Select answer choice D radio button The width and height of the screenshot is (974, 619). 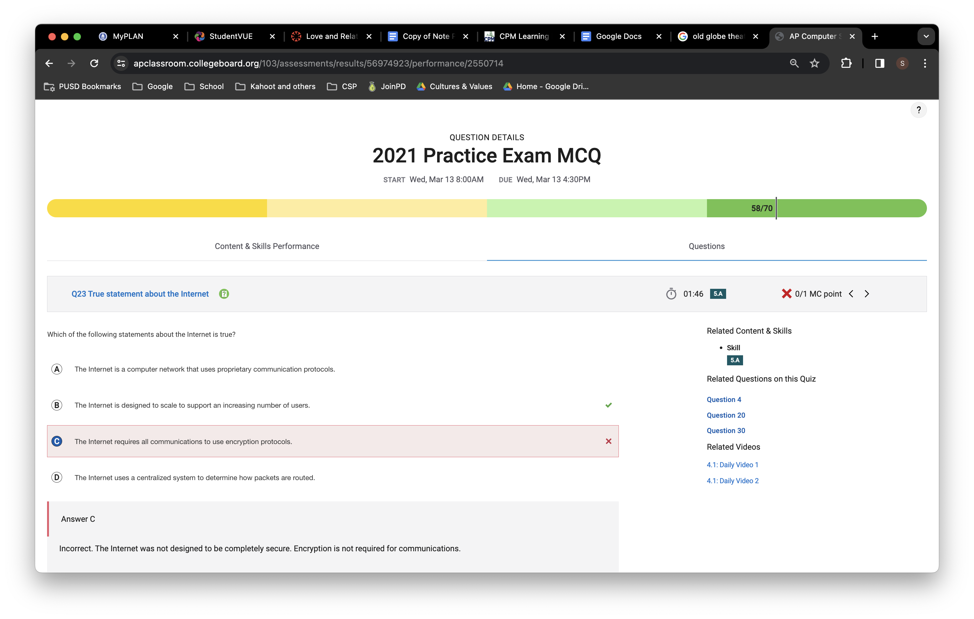pyautogui.click(x=57, y=478)
